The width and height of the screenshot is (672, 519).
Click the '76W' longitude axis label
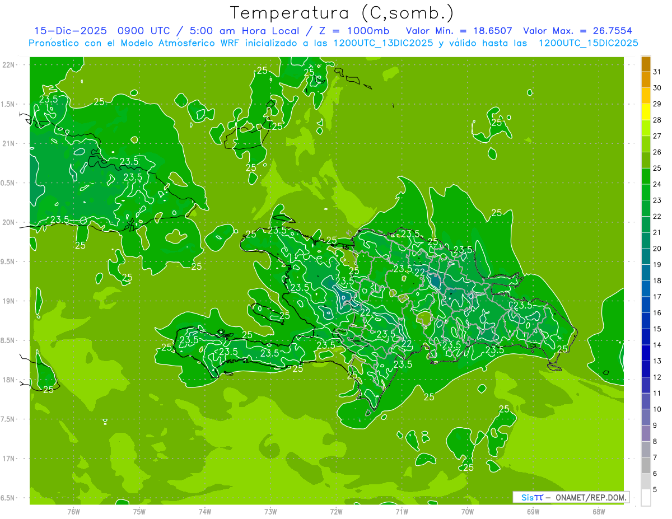point(73,511)
